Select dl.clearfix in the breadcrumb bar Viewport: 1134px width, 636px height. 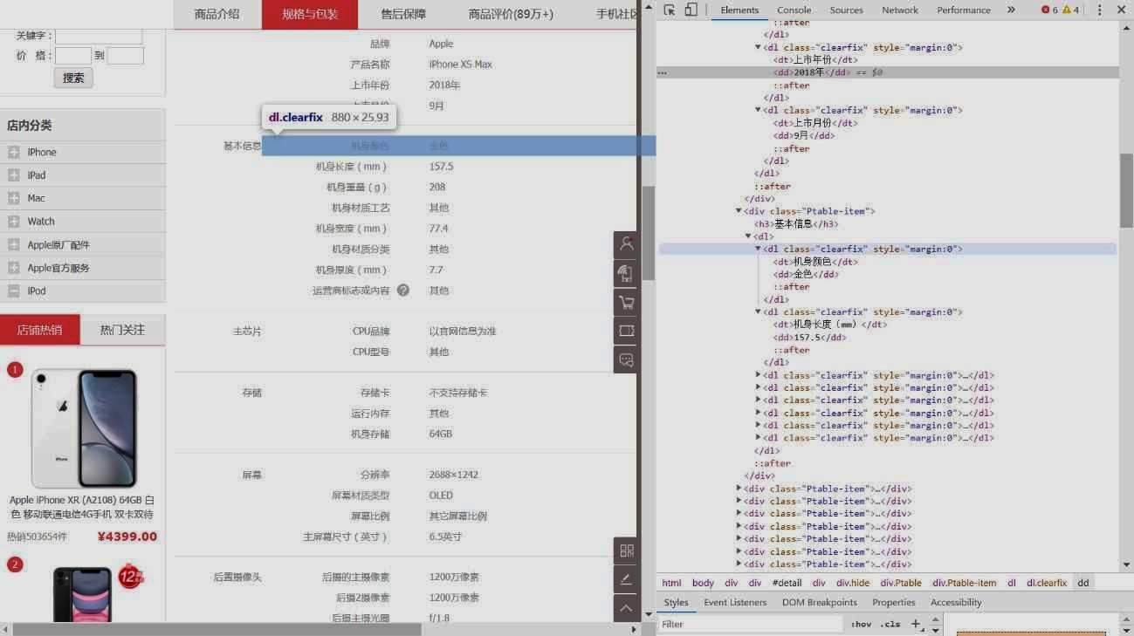pos(1047,583)
